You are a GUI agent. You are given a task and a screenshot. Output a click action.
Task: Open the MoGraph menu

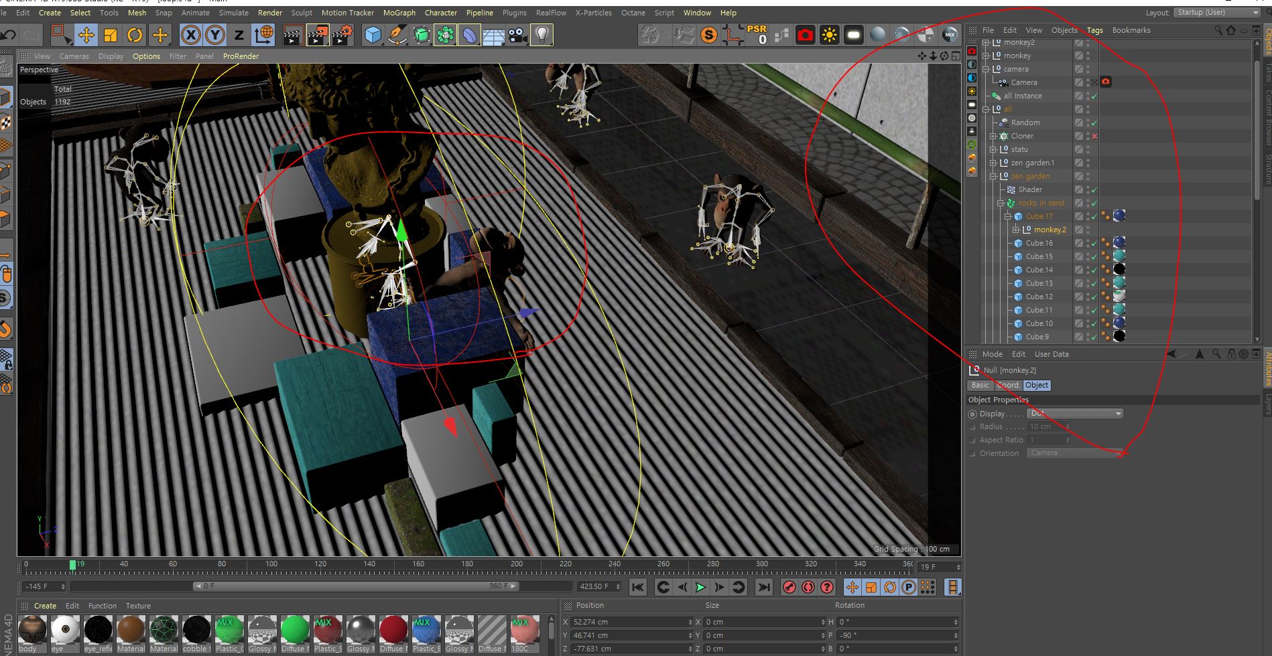coord(399,13)
